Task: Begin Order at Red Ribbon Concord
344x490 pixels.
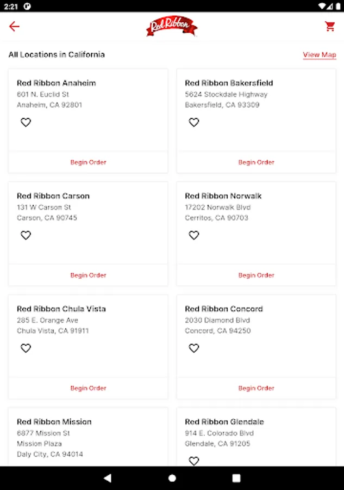Action: point(257,388)
